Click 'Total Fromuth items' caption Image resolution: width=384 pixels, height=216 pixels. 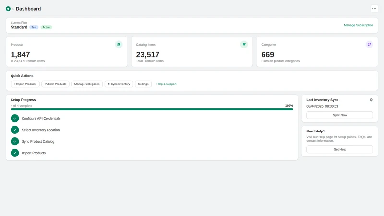tap(150, 61)
